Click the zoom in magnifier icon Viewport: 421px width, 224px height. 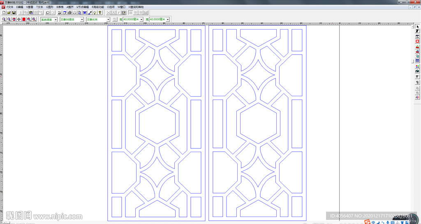pos(4,19)
